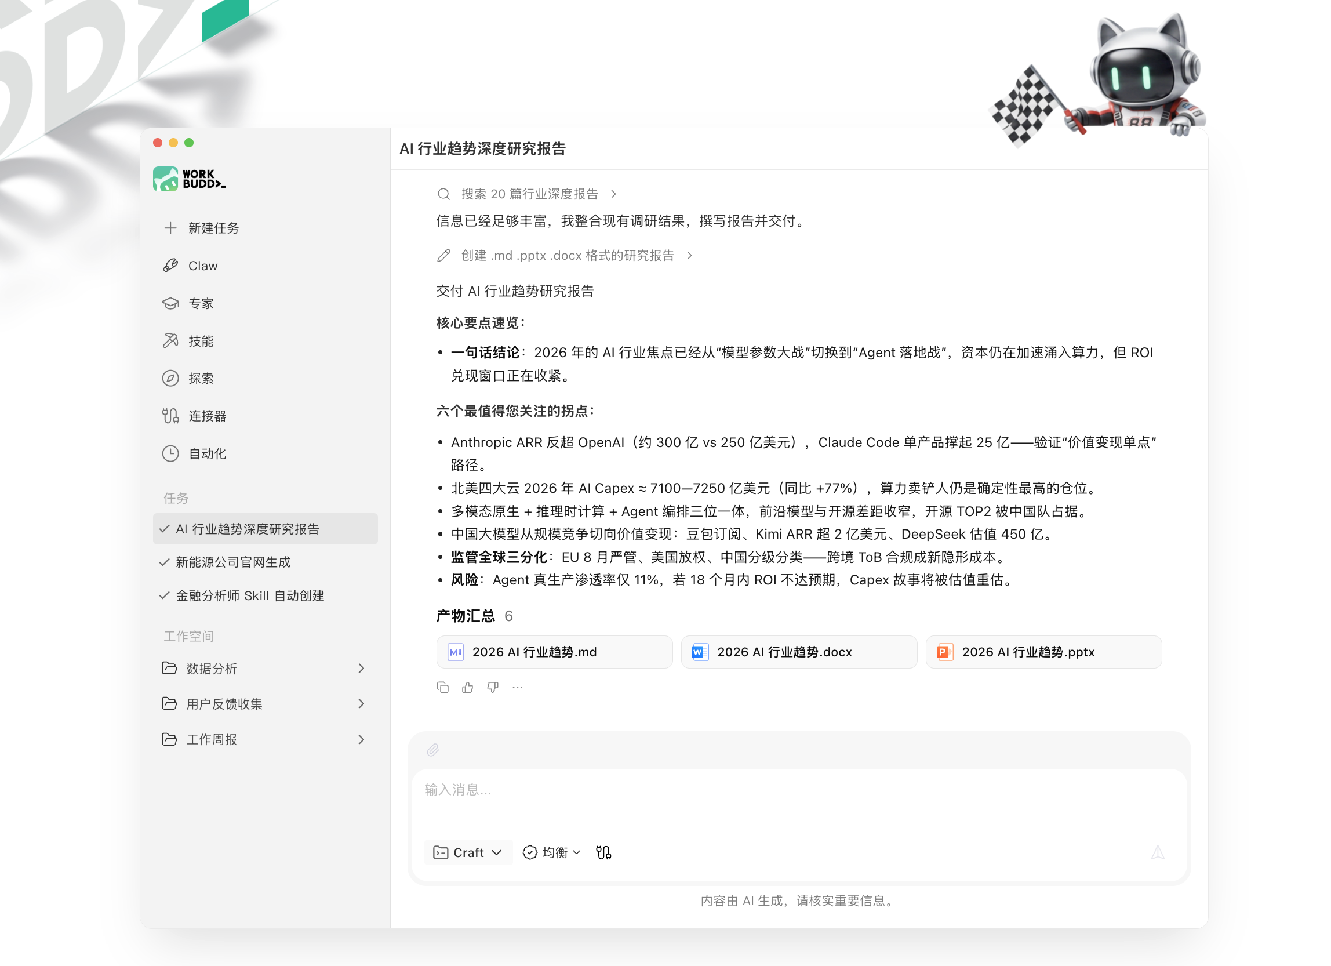Viewport: 1331px width, 966px height.
Task: Click the 创建 .md .pptx .docx 格式的研究报告 link
Action: pyautogui.click(x=568, y=255)
